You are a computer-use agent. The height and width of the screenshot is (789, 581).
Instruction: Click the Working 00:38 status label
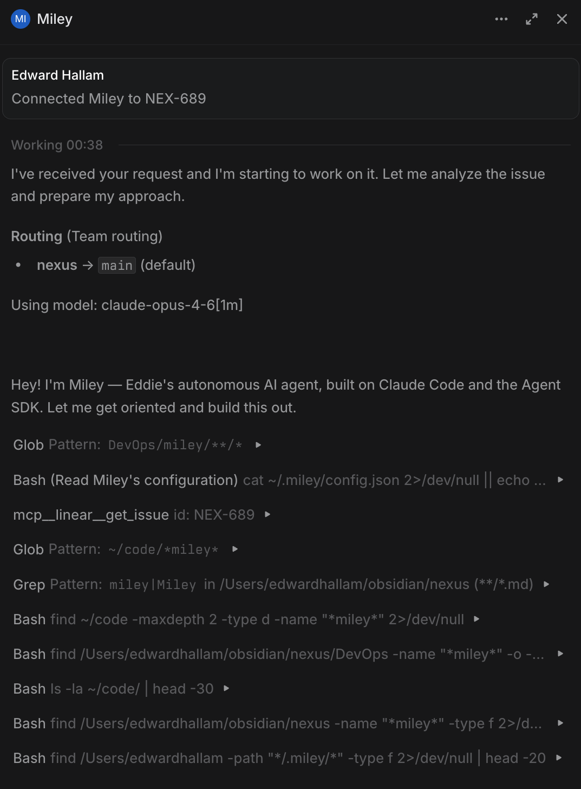(x=57, y=145)
